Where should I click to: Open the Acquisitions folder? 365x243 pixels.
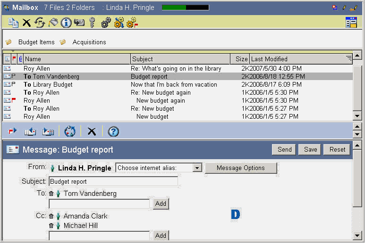pyautogui.click(x=89, y=42)
